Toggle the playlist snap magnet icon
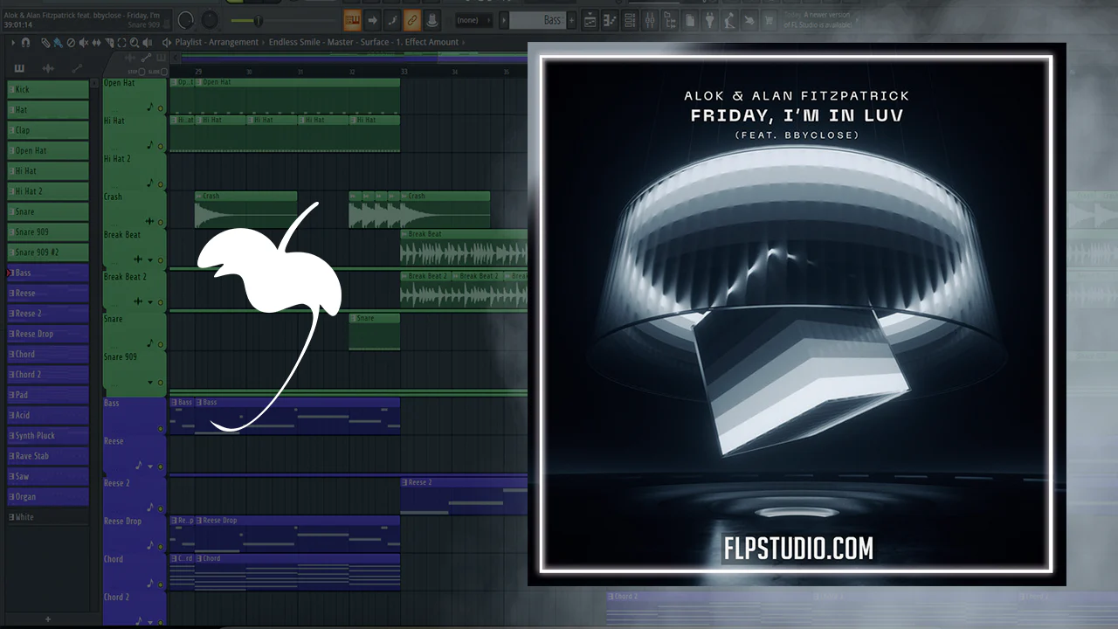 pyautogui.click(x=25, y=42)
